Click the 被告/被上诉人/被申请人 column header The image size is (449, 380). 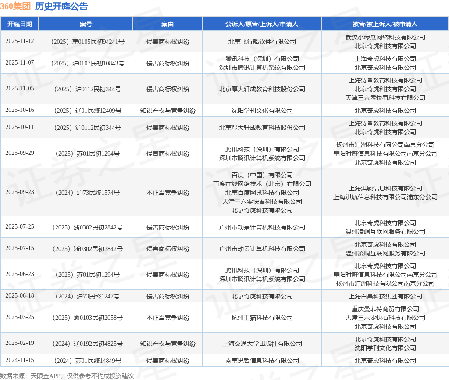(385, 24)
